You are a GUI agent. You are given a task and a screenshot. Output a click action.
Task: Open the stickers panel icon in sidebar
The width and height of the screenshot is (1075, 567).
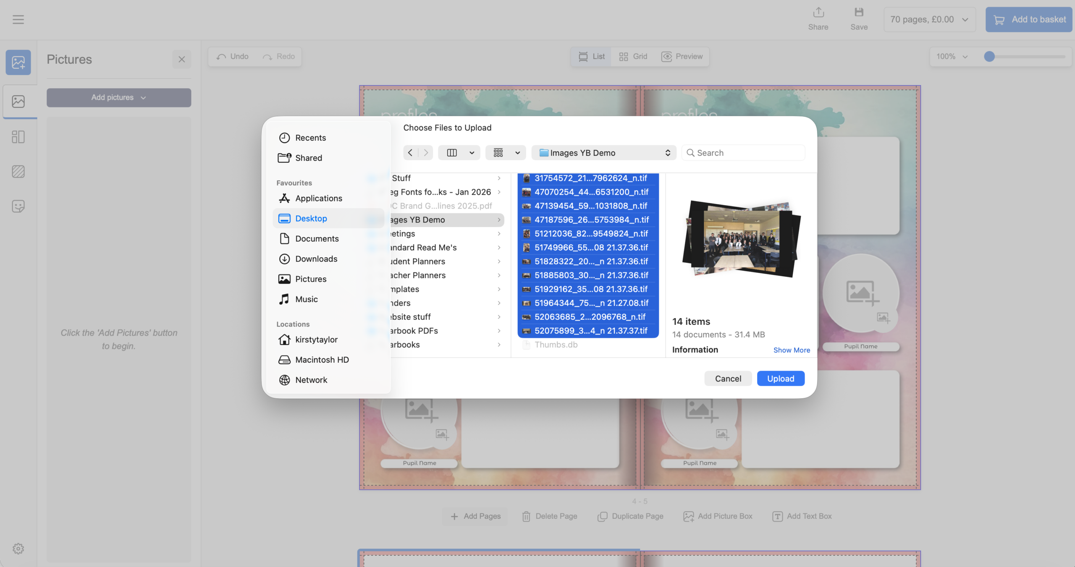coord(18,206)
